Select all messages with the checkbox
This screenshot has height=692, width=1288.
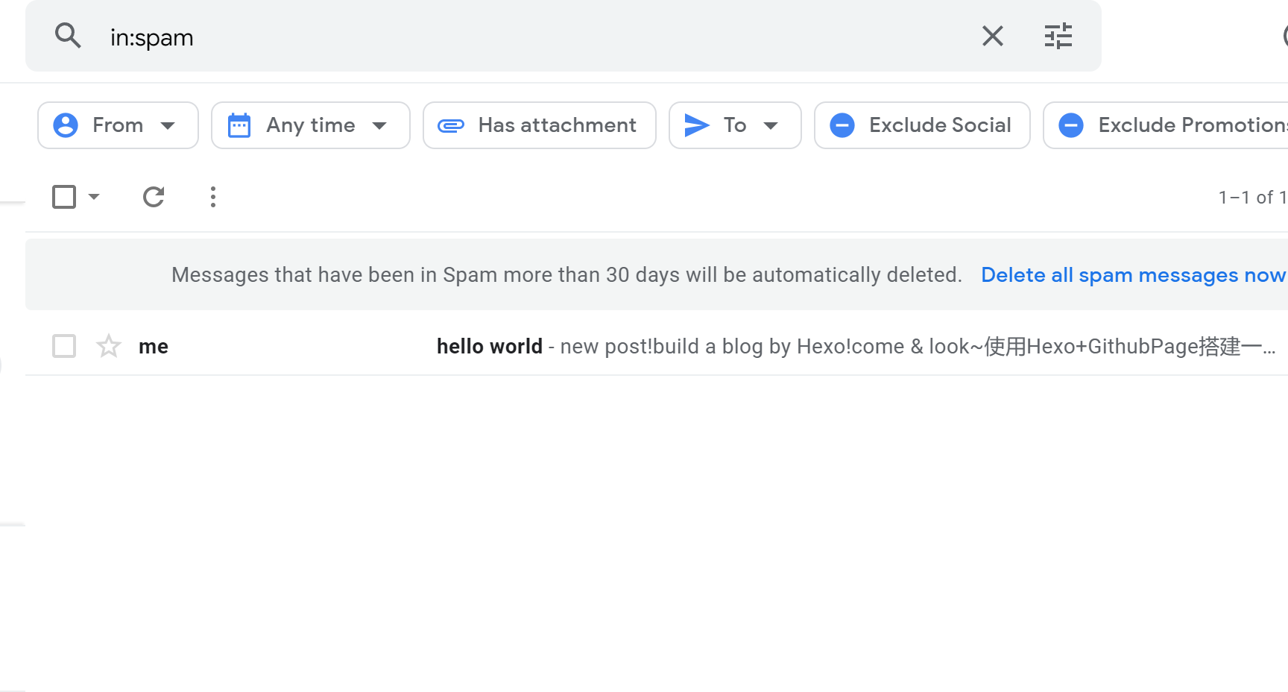[64, 196]
